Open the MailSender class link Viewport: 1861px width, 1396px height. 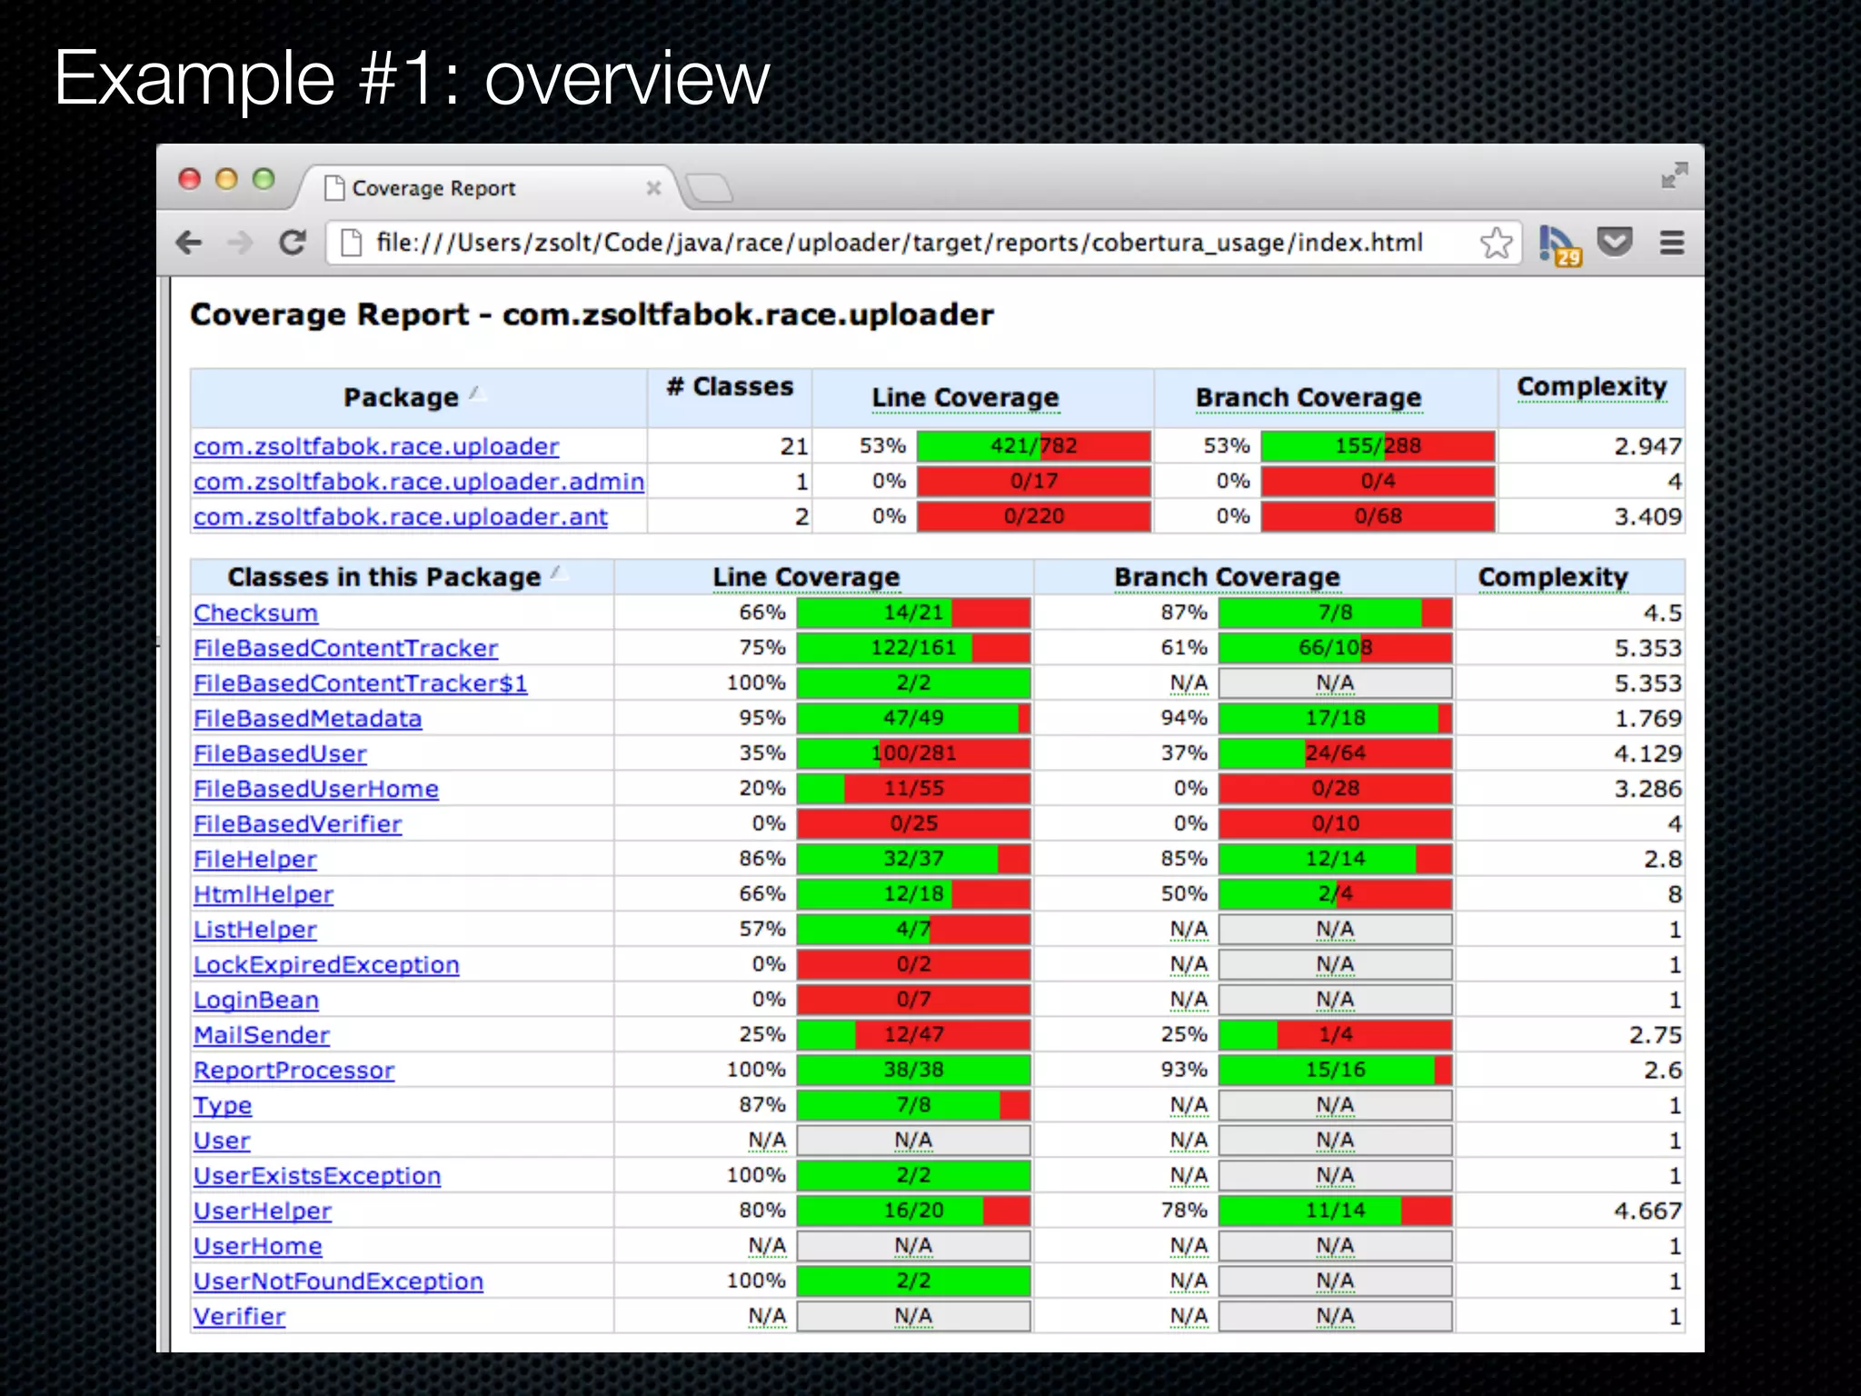[x=262, y=1034]
